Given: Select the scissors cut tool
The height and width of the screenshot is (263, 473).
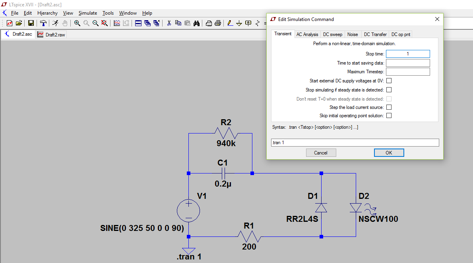Looking at the screenshot, I should (169, 23).
